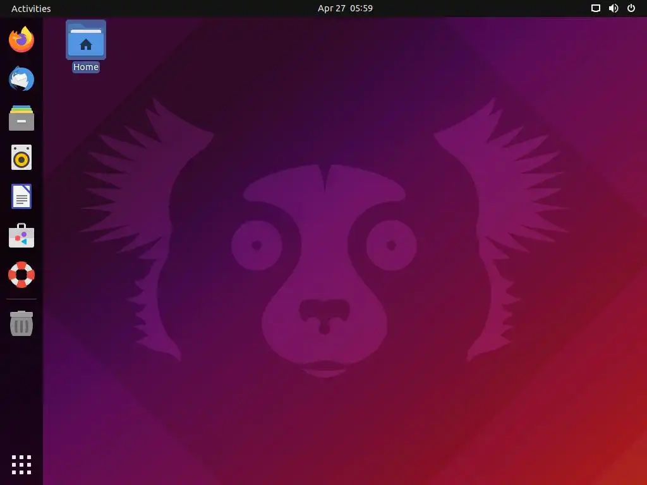Open Ubuntu Software store
647x485 pixels.
point(21,236)
